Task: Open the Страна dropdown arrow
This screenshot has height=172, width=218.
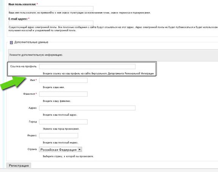Action: click(79, 149)
